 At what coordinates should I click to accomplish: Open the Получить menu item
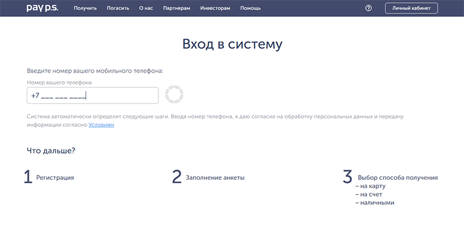(x=85, y=8)
